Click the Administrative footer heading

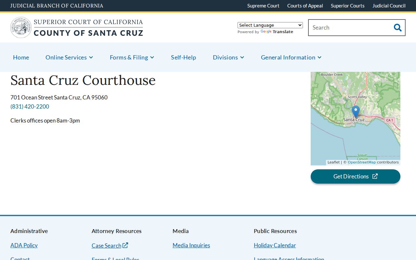(x=29, y=231)
